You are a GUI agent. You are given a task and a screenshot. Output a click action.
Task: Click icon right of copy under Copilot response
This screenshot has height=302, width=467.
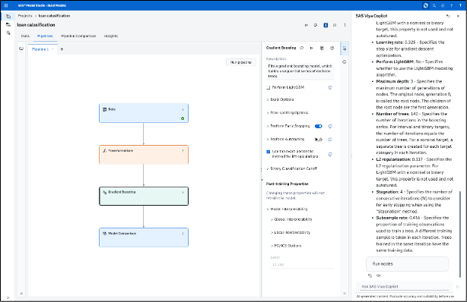379,275
